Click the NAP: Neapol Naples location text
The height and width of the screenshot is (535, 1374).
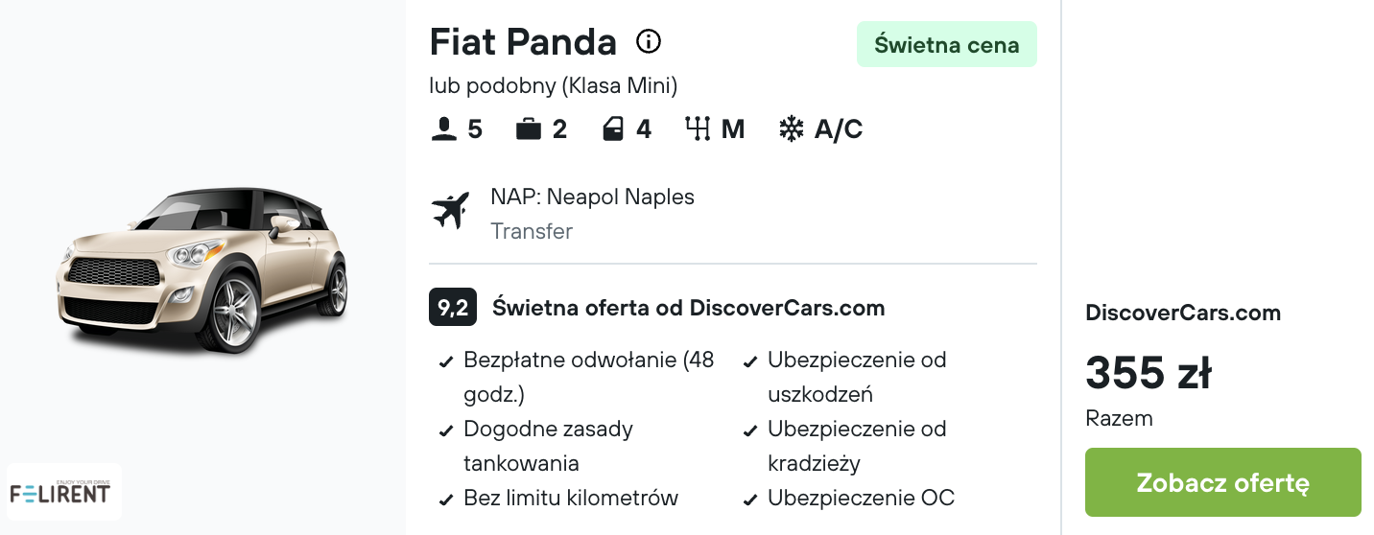592,197
